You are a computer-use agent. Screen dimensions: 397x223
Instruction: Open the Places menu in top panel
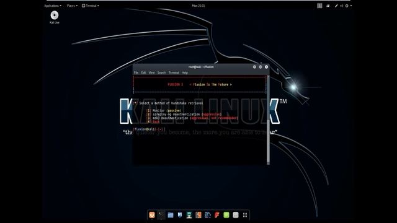[72, 6]
